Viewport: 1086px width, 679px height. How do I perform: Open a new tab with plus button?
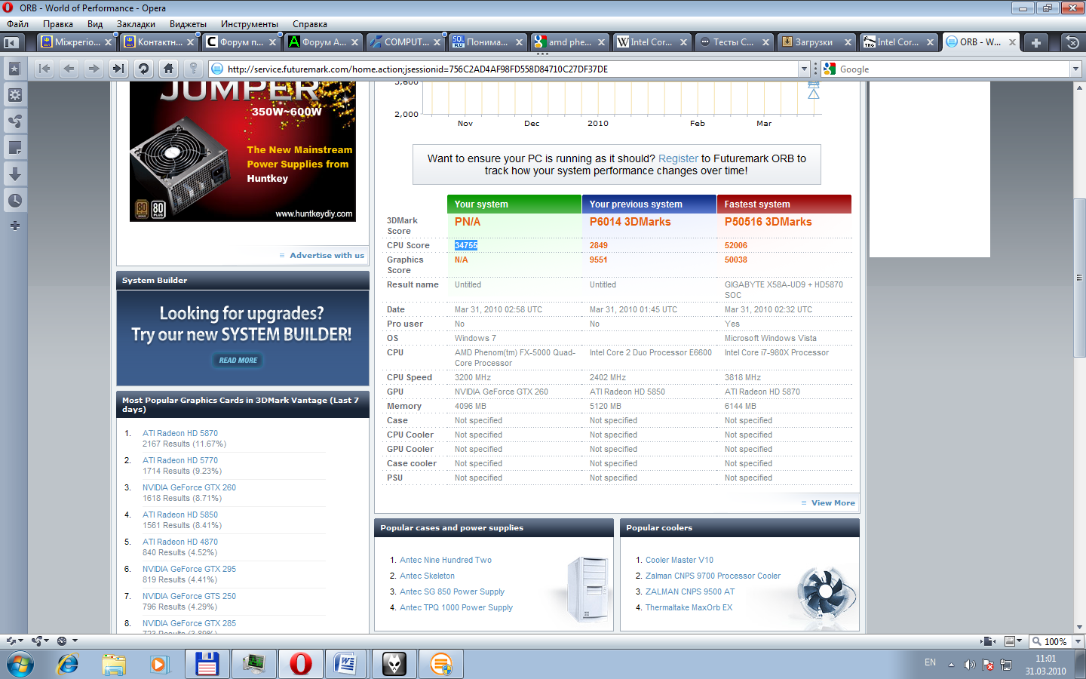click(1036, 42)
